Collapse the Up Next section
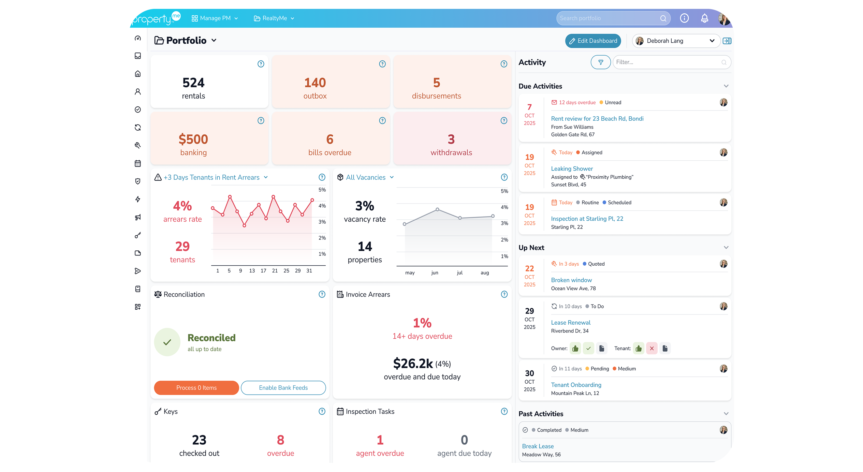 [726, 248]
